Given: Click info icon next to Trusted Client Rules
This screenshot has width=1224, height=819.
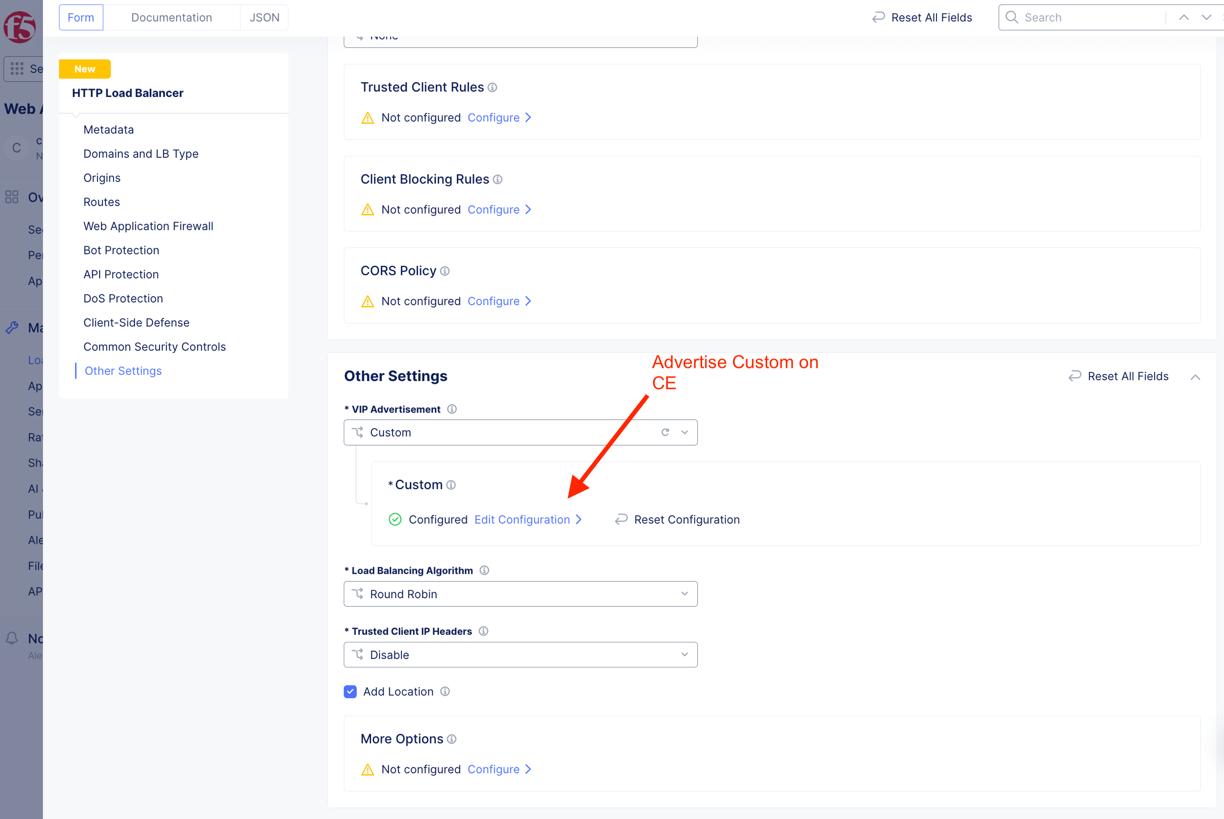Looking at the screenshot, I should click(492, 87).
